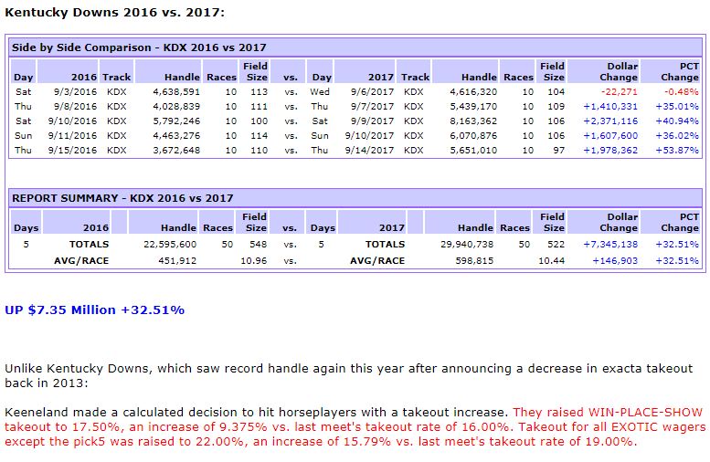Viewport: 710px width, 462px height.
Task: Select the handle value 6,070,876
Action: point(473,135)
